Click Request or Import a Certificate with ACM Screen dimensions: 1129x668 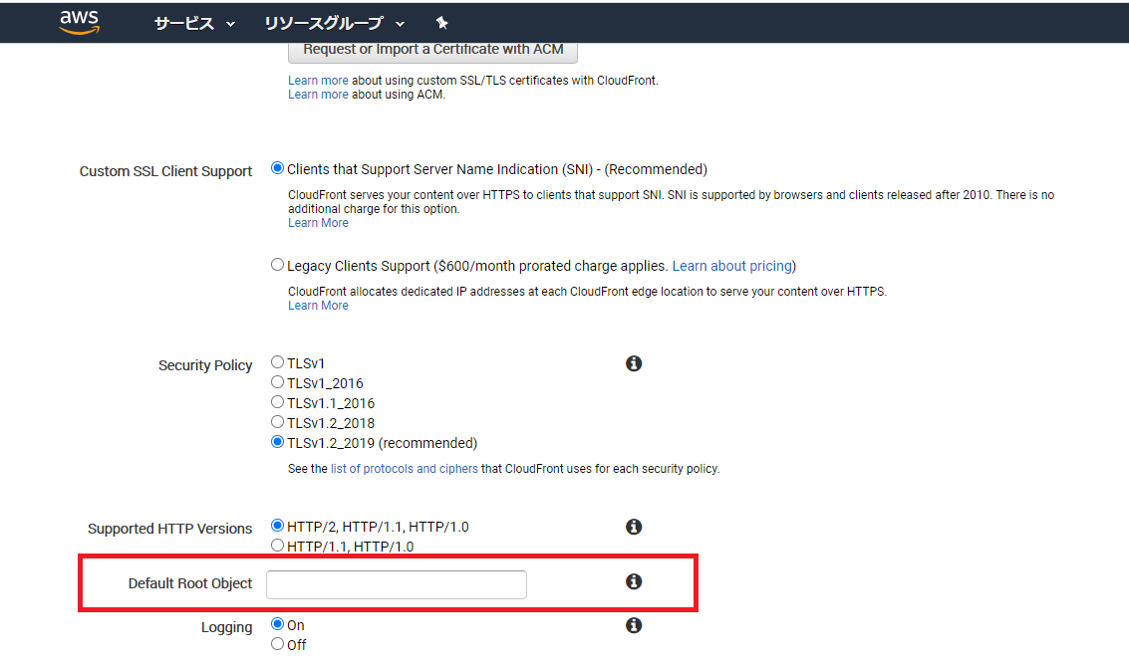coord(432,51)
